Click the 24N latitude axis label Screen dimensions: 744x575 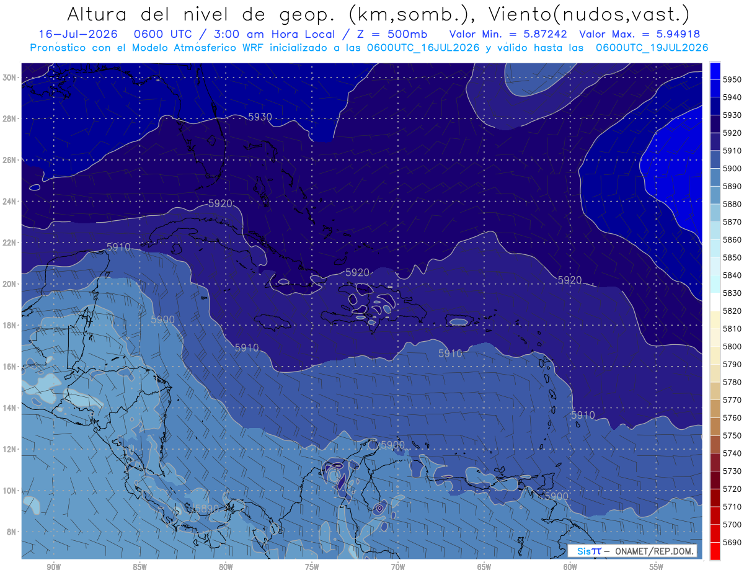(9, 202)
